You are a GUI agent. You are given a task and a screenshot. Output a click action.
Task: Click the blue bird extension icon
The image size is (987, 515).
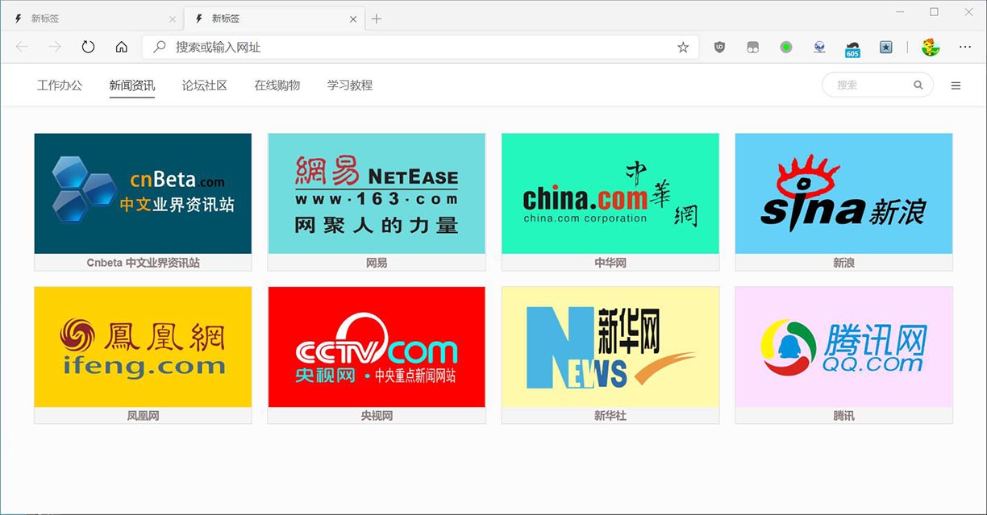pyautogui.click(x=819, y=48)
